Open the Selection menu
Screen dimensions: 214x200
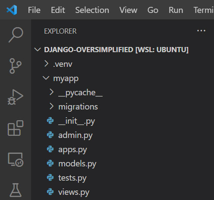coord(92,10)
